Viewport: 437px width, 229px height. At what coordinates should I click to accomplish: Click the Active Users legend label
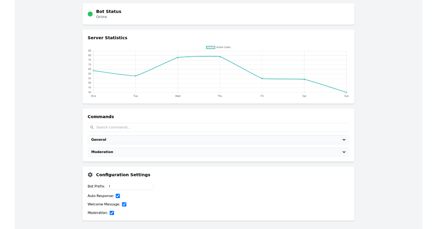tap(224, 47)
